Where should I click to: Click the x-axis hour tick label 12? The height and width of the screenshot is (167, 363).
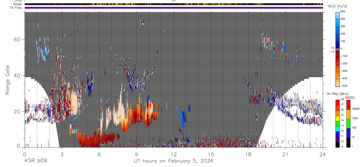pos(174,154)
